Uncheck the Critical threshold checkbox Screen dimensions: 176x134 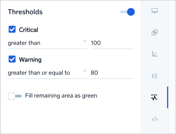12,30
